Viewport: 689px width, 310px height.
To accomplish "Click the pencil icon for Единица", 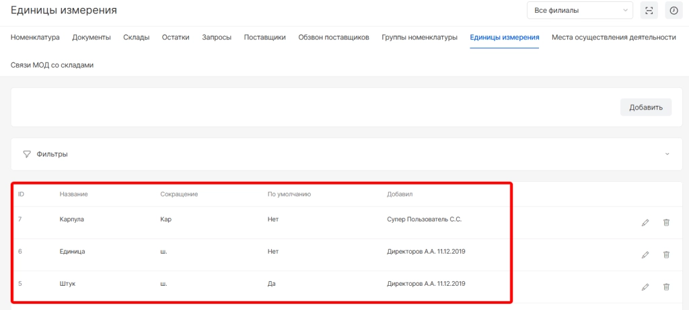I will tap(645, 255).
